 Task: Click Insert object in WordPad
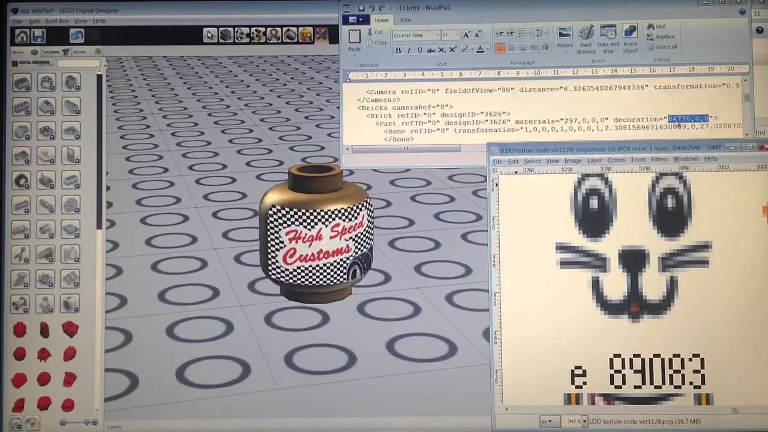[x=630, y=40]
